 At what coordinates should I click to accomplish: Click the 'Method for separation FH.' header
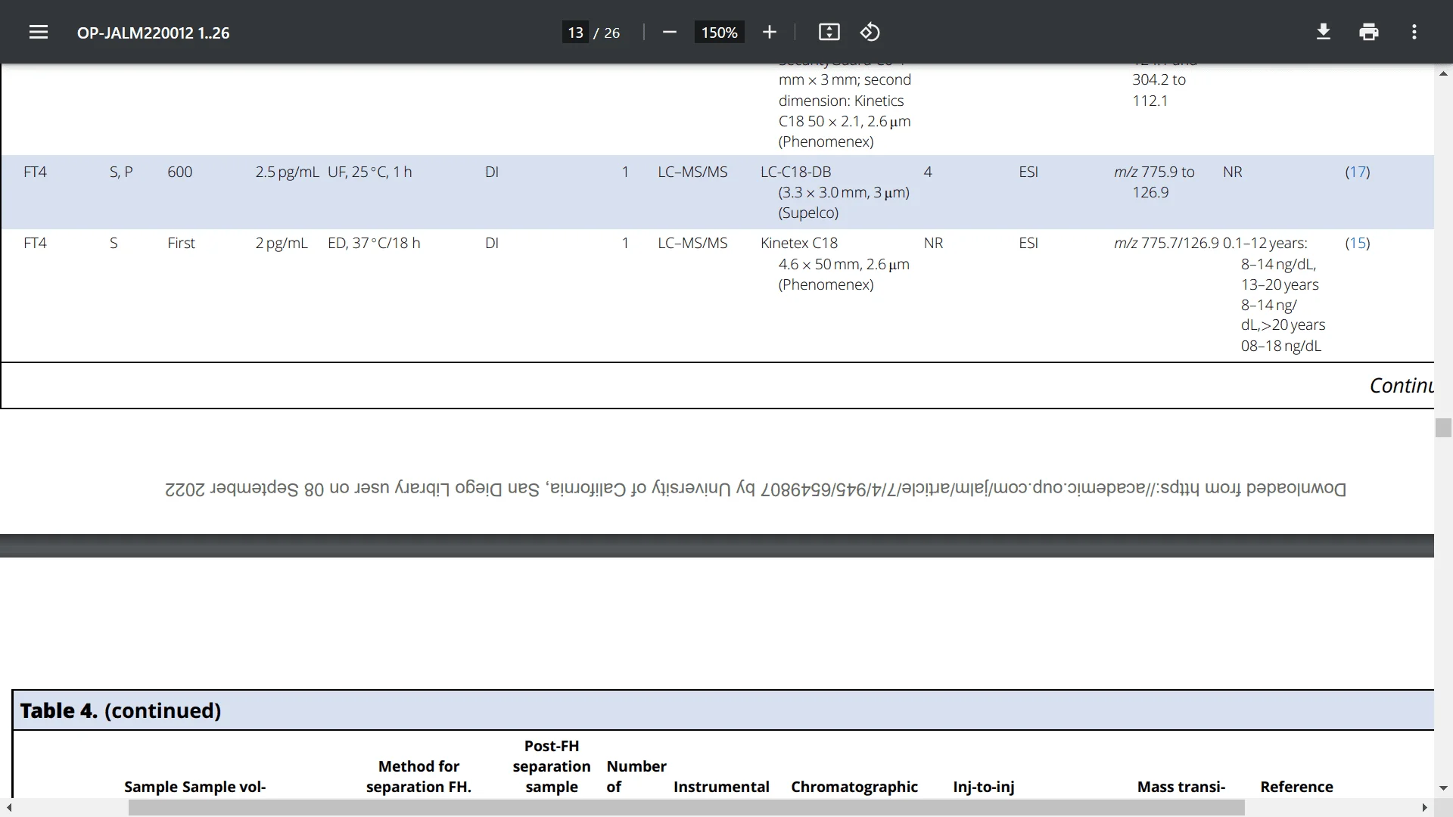tap(418, 776)
